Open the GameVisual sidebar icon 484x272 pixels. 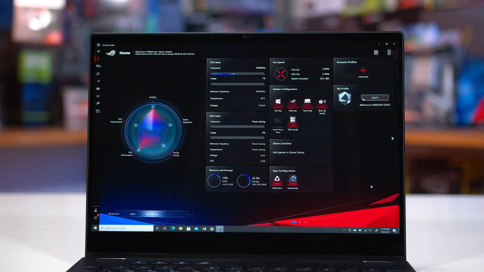click(x=98, y=81)
